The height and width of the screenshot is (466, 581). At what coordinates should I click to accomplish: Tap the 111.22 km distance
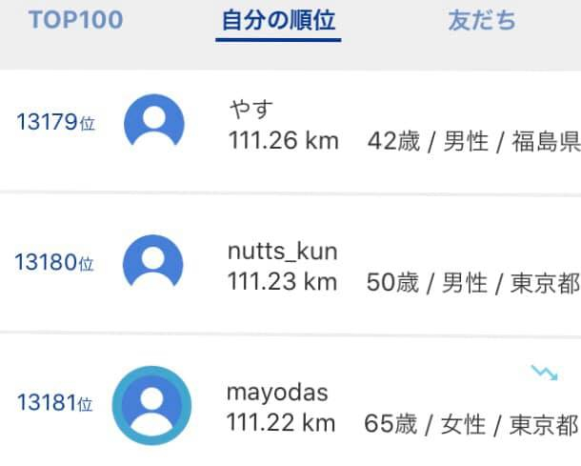click(x=283, y=423)
